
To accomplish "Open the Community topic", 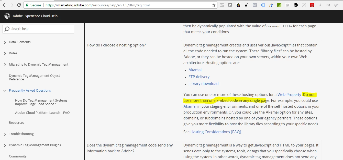I will (18, 156).
